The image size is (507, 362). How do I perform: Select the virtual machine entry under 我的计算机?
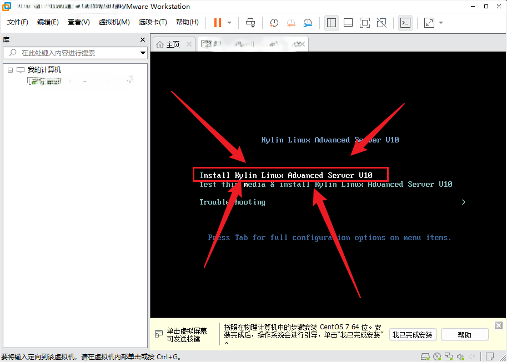[x=79, y=81]
